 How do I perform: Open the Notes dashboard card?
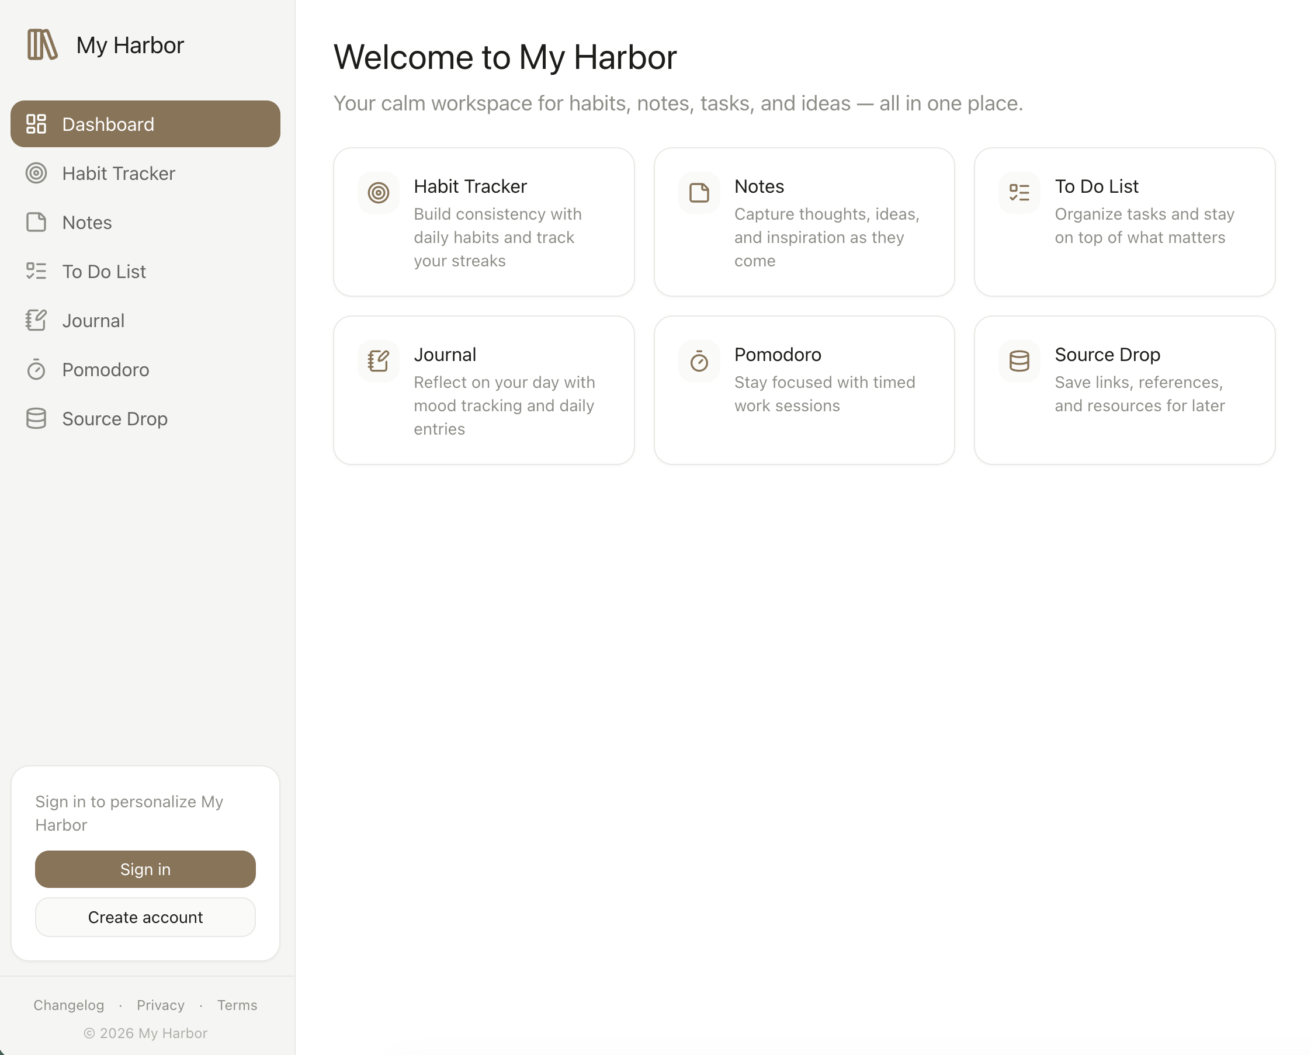[x=804, y=222]
